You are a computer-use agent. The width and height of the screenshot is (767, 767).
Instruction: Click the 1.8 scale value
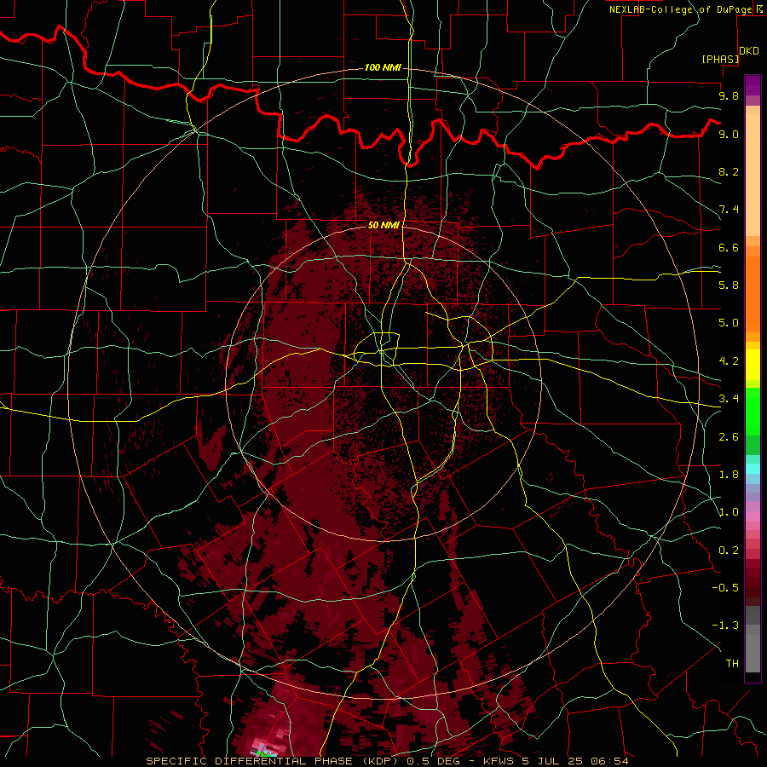coord(729,475)
